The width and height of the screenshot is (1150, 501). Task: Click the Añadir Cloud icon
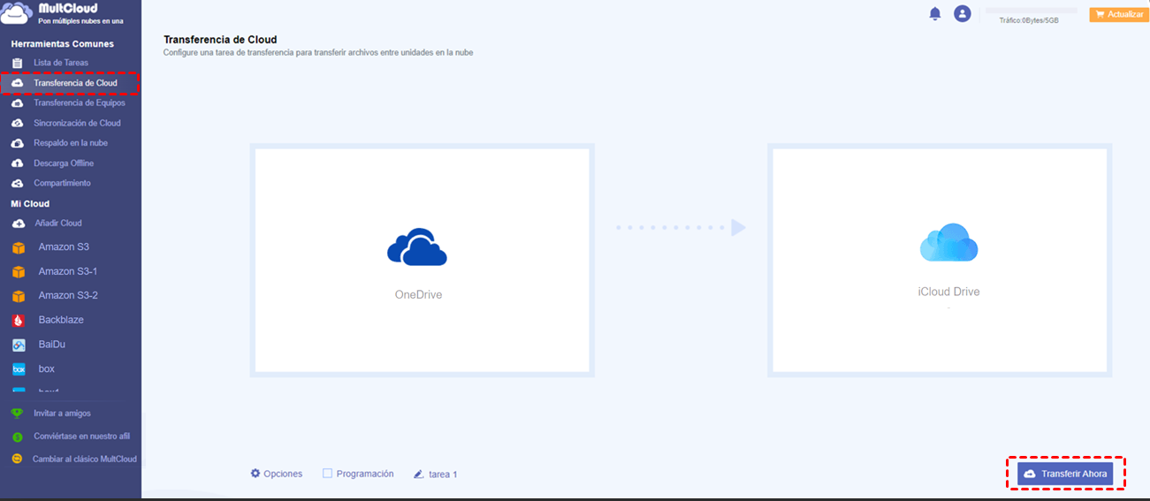pos(18,224)
